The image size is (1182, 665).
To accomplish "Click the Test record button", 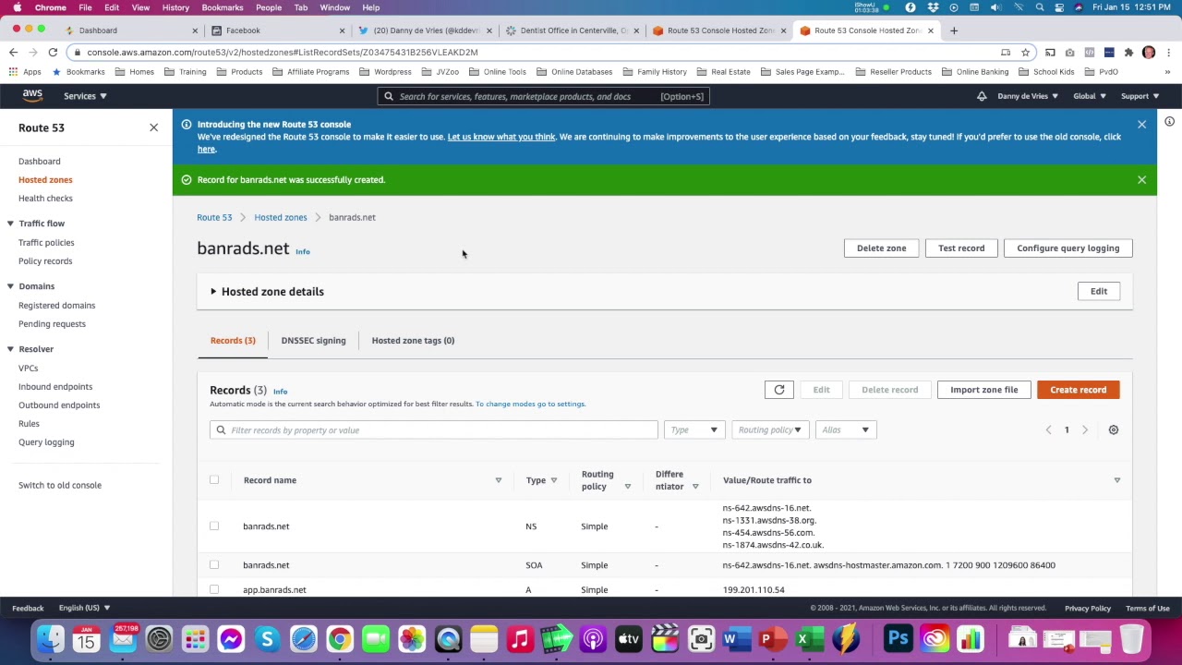I will pyautogui.click(x=961, y=248).
